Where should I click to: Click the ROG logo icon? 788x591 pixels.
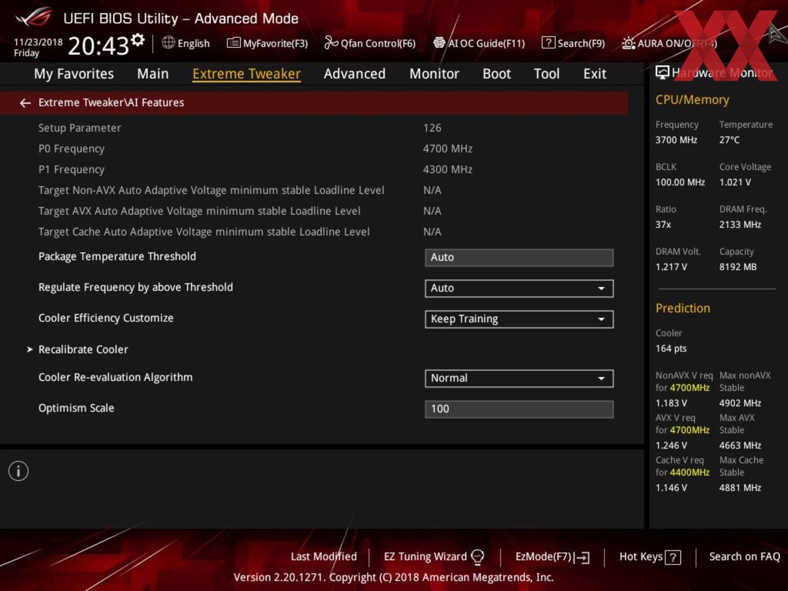click(34, 17)
